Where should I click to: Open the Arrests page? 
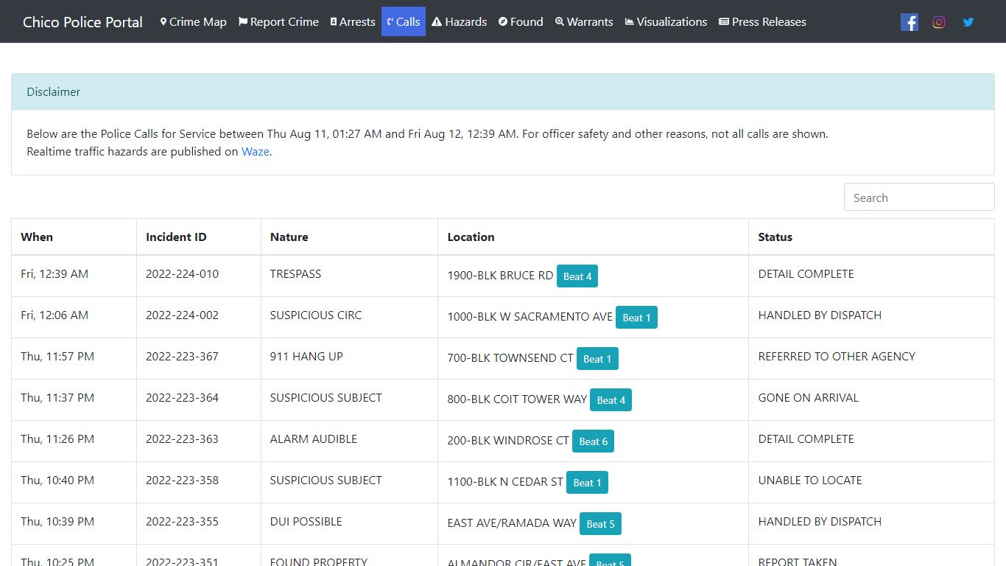(x=353, y=22)
